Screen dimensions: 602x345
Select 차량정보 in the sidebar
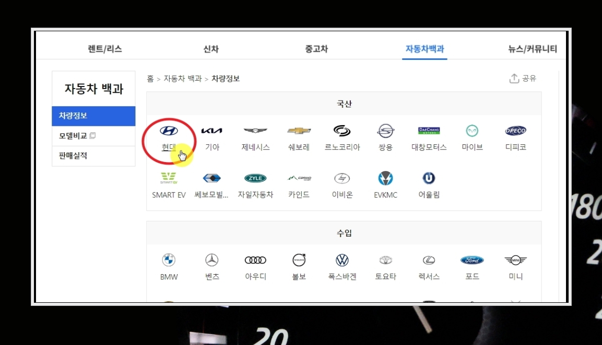(x=93, y=116)
